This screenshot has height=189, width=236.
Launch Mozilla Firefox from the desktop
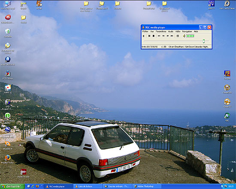click(x=8, y=159)
